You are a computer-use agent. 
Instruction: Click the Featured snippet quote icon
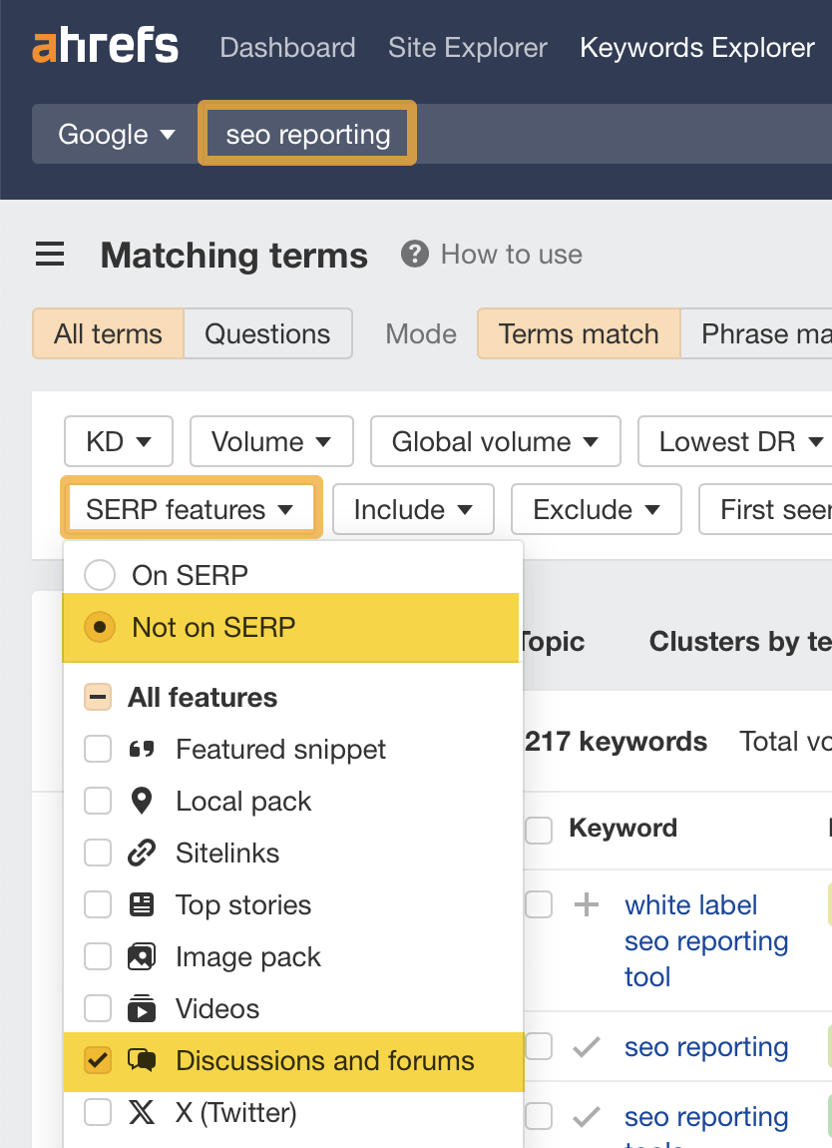[143, 749]
